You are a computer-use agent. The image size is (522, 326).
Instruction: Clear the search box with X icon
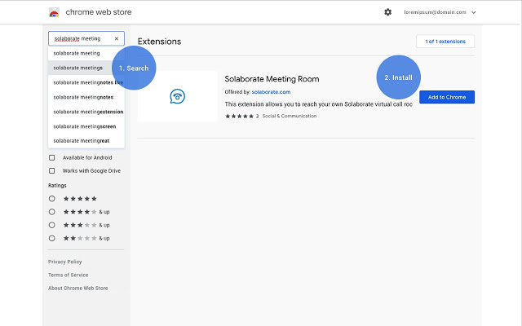116,38
